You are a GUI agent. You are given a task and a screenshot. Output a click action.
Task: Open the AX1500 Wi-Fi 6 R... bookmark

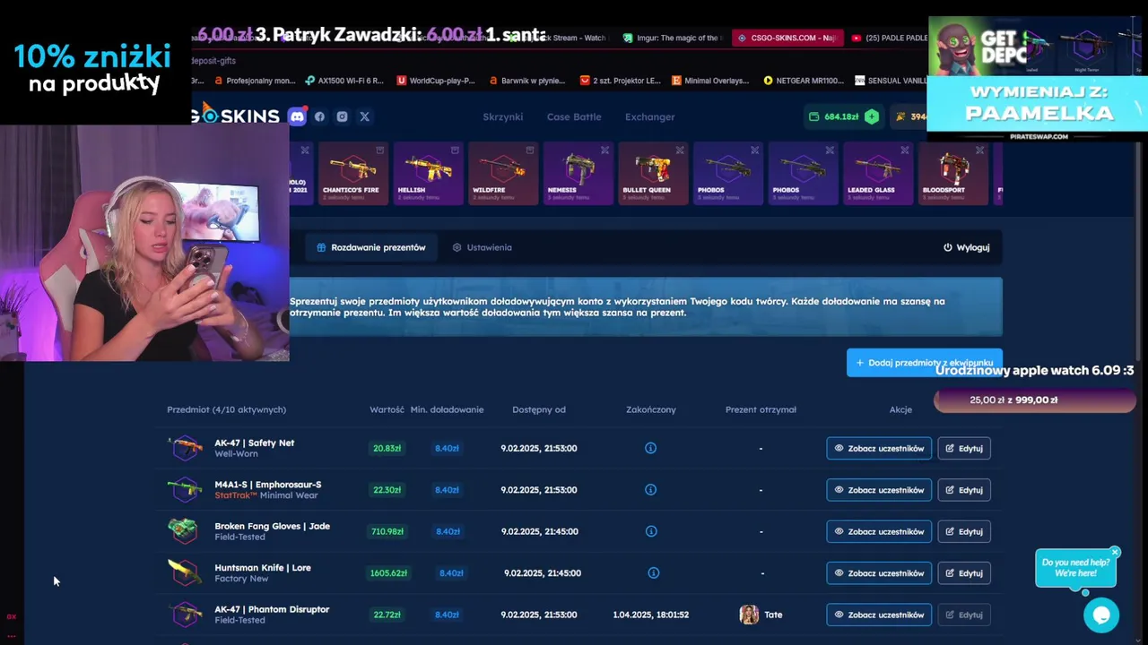coord(344,81)
